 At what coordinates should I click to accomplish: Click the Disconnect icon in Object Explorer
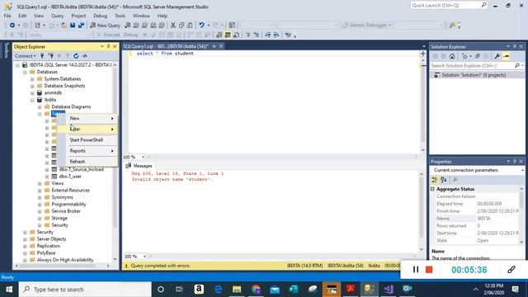click(50, 56)
